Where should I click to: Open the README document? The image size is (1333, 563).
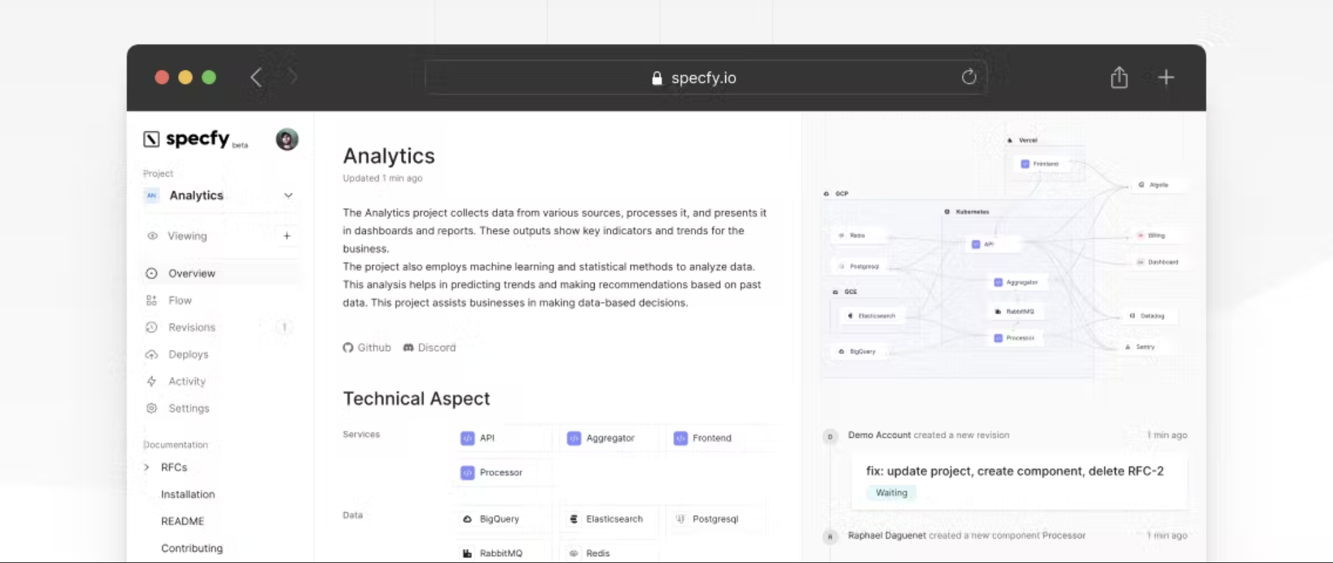(x=182, y=521)
